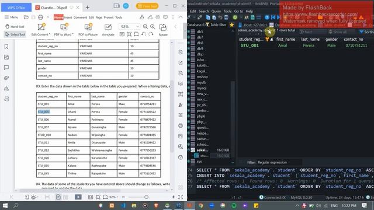Click the WPS horizontal document scrollbar
The width and height of the screenshot is (374, 210).
[70, 190]
